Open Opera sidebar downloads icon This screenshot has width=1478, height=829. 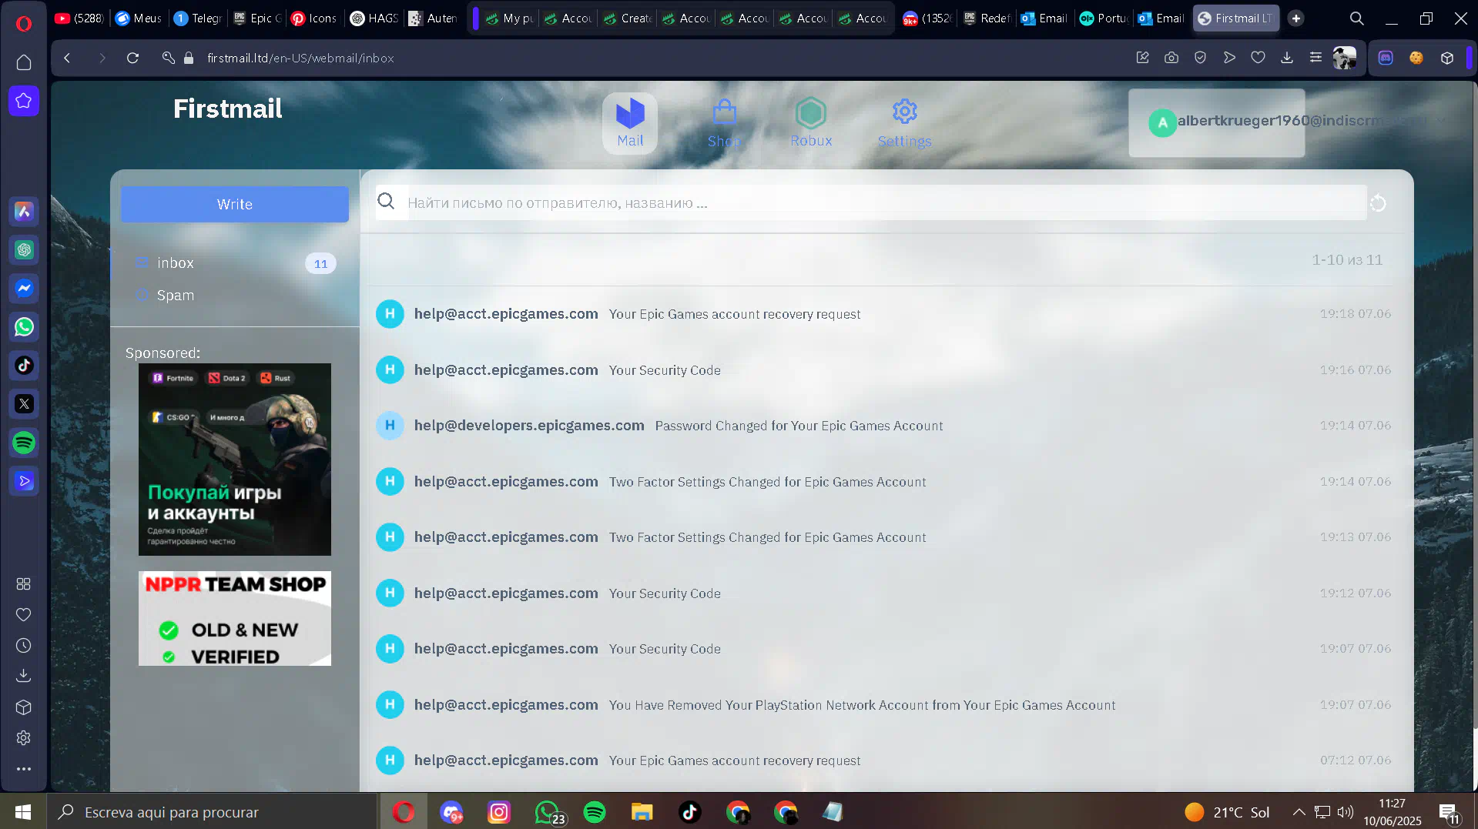(24, 676)
